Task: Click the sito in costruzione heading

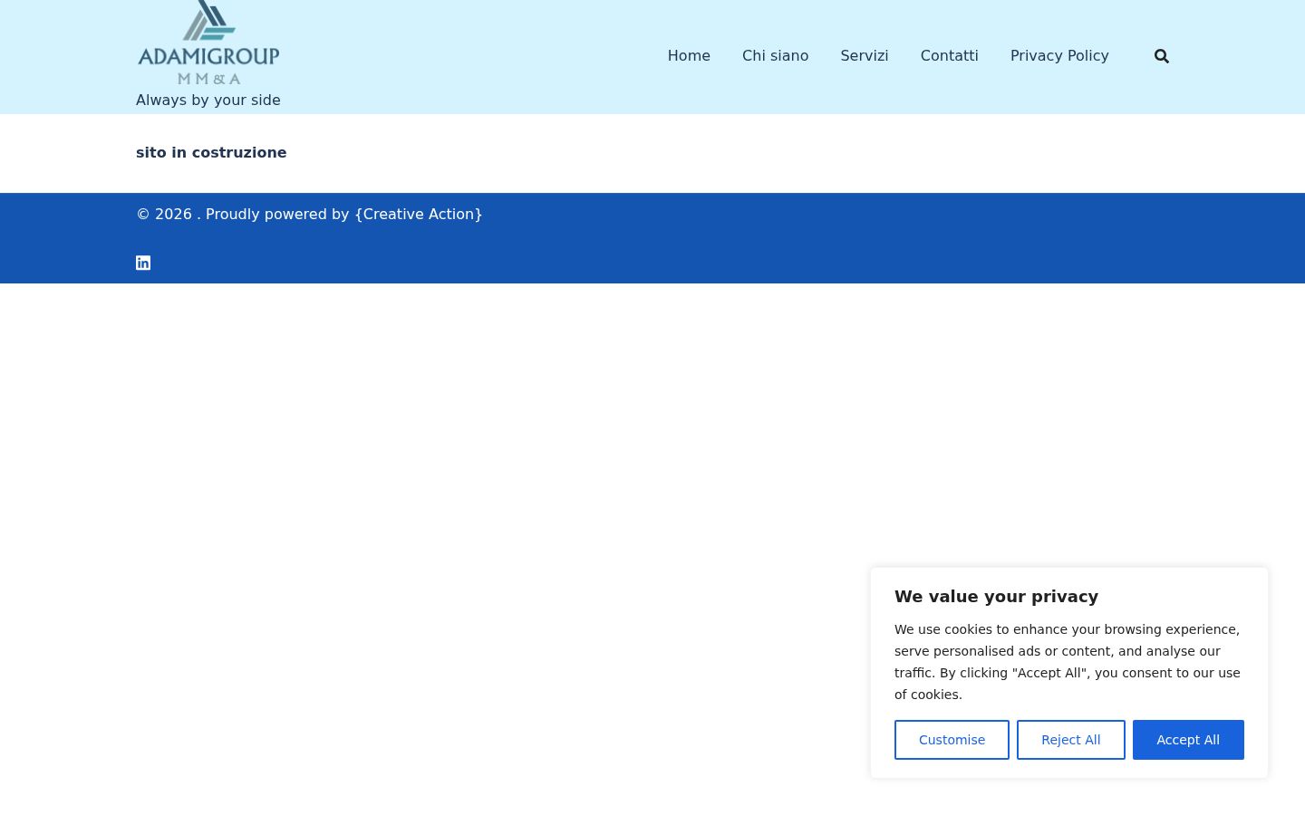Action: tap(211, 152)
